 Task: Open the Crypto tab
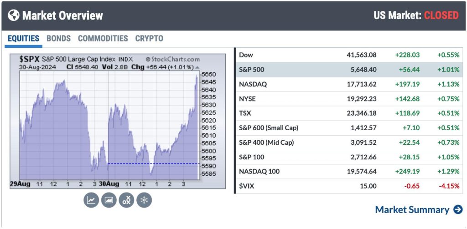(x=149, y=39)
